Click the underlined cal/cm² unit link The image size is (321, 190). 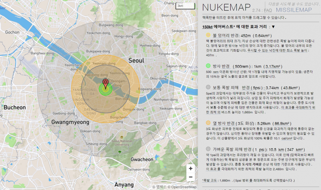pyautogui.click(x=287, y=138)
